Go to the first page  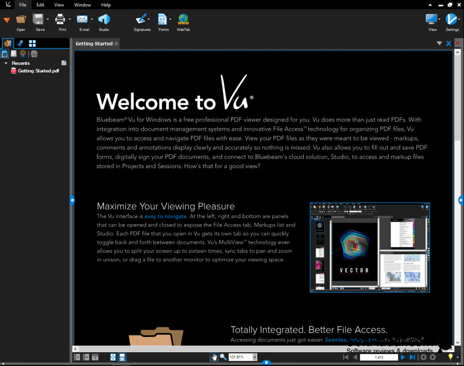(345, 357)
